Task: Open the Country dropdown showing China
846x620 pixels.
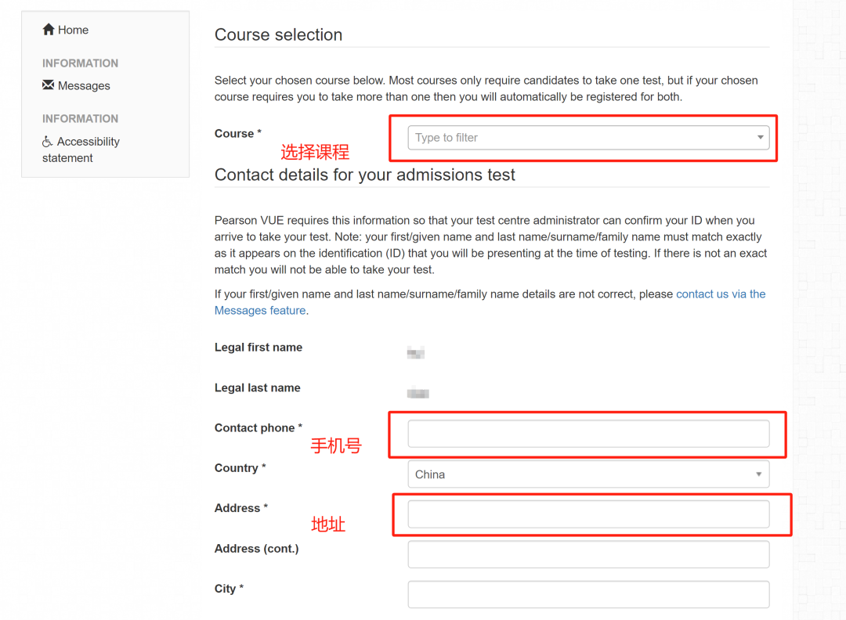Action: [580, 474]
